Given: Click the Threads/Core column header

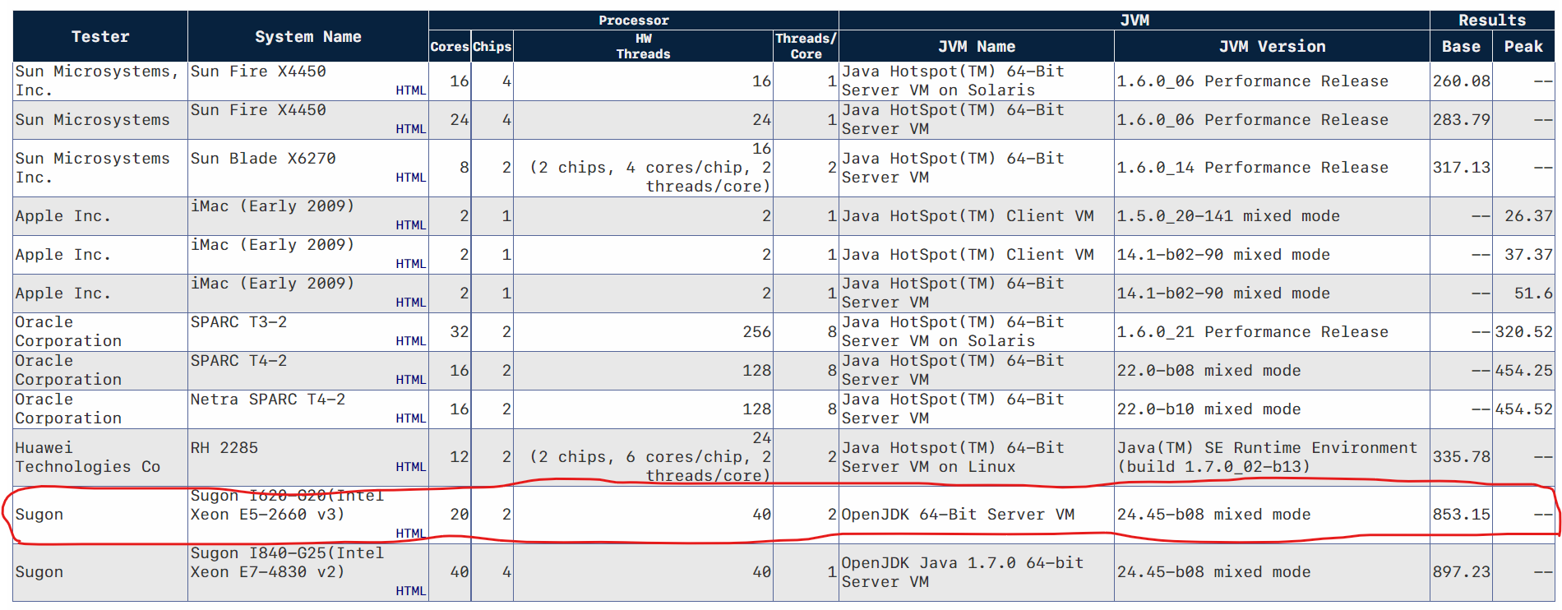Looking at the screenshot, I should (806, 47).
